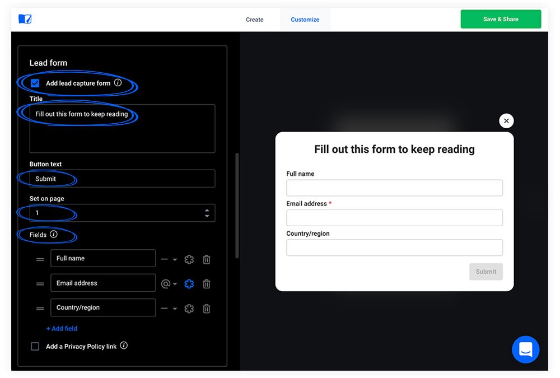The width and height of the screenshot is (560, 378).
Task: Toggle required asterisk for Email address field
Action: point(189,284)
